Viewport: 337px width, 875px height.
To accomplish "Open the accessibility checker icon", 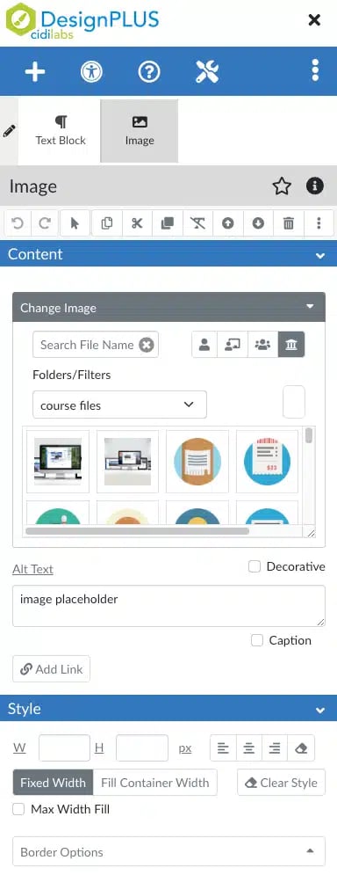I will click(91, 72).
